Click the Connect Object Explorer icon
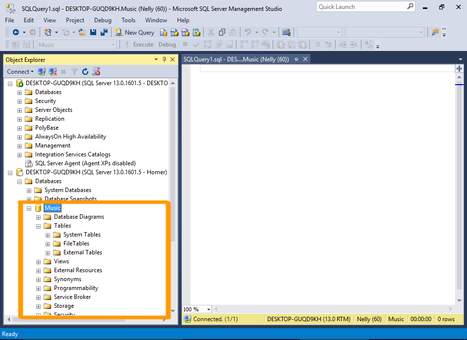 click(42, 72)
